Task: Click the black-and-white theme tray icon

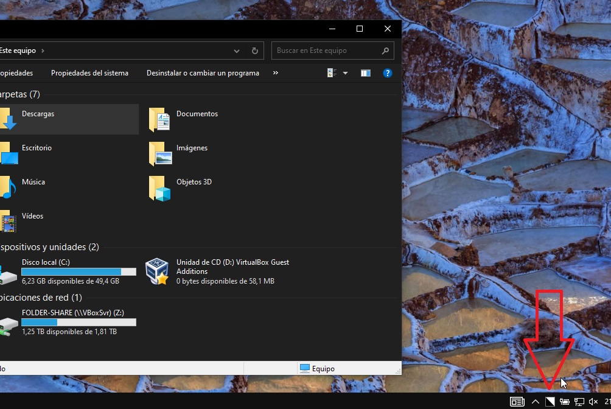Action: 550,402
